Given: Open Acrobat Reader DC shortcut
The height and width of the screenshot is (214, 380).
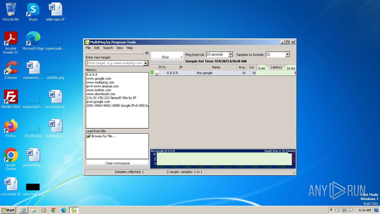Looking at the screenshot, I should 11,43.
